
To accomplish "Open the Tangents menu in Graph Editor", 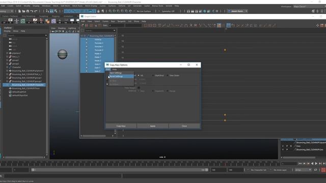I will tap(121, 21).
